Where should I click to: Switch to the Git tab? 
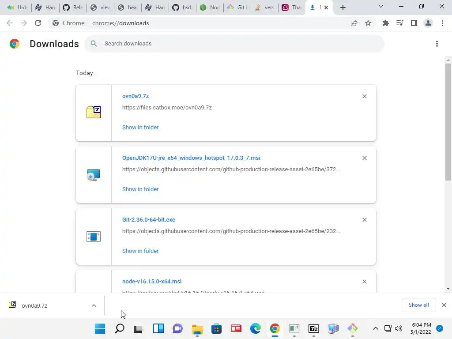pyautogui.click(x=237, y=8)
